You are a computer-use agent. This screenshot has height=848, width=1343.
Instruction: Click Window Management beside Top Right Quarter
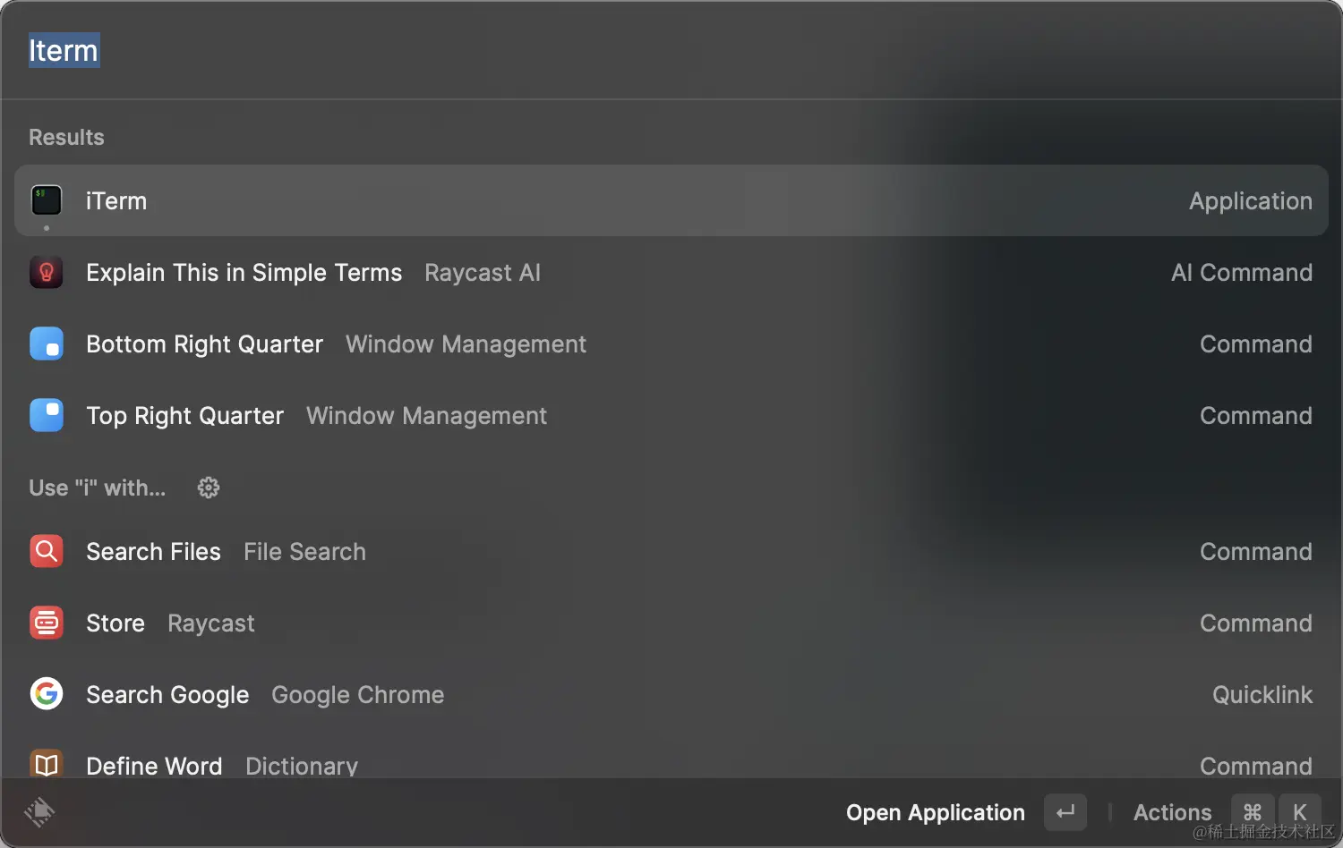[426, 416]
